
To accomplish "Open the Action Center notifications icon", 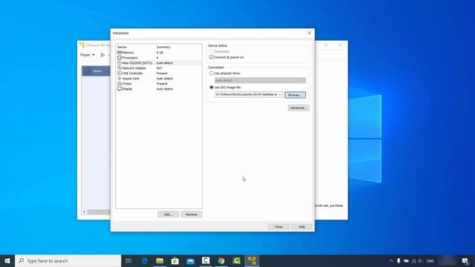I will 465,260.
